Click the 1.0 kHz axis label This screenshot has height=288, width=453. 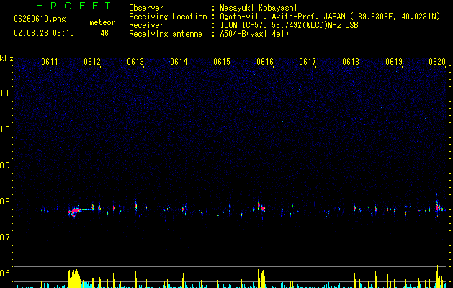point(6,130)
